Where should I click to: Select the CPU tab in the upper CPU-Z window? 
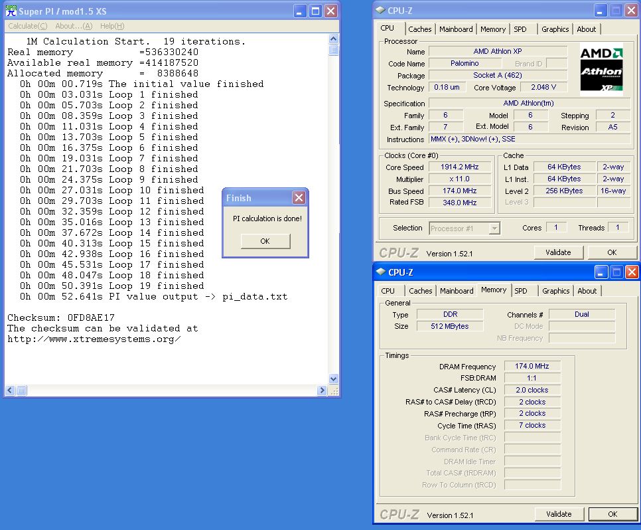(x=388, y=29)
